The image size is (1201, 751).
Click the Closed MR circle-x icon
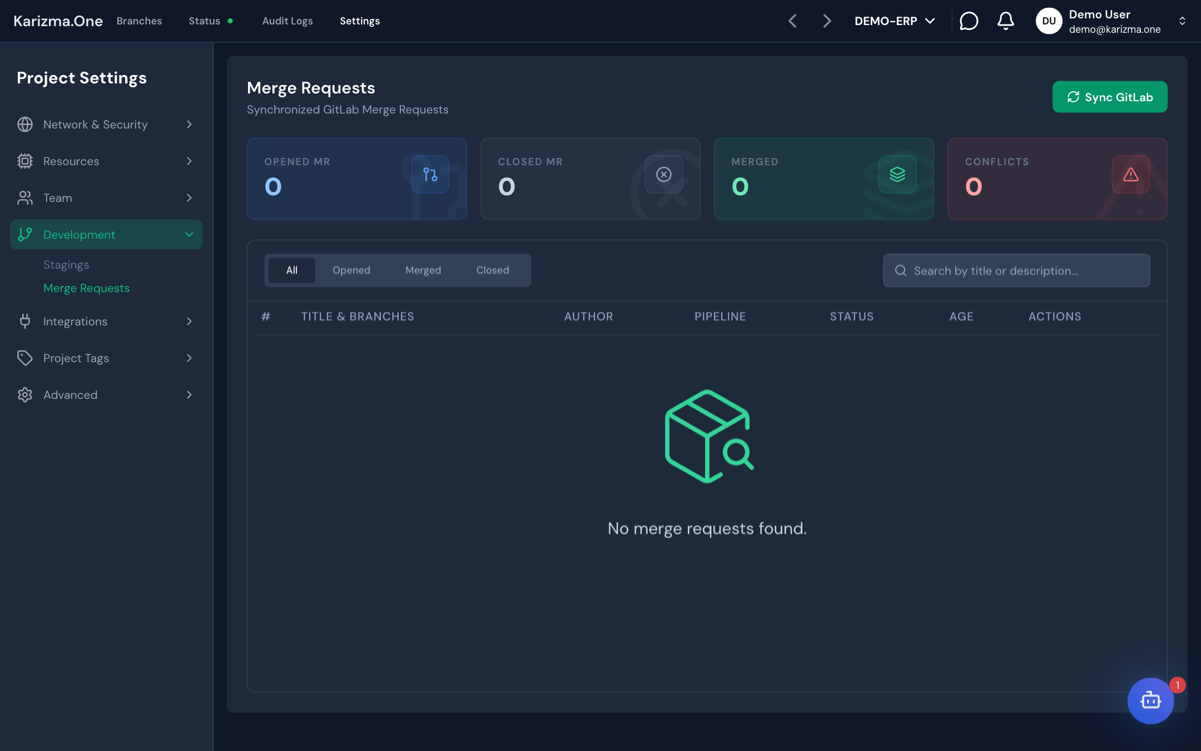(663, 174)
